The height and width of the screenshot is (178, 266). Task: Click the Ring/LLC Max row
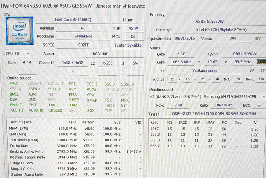click(x=75, y=163)
